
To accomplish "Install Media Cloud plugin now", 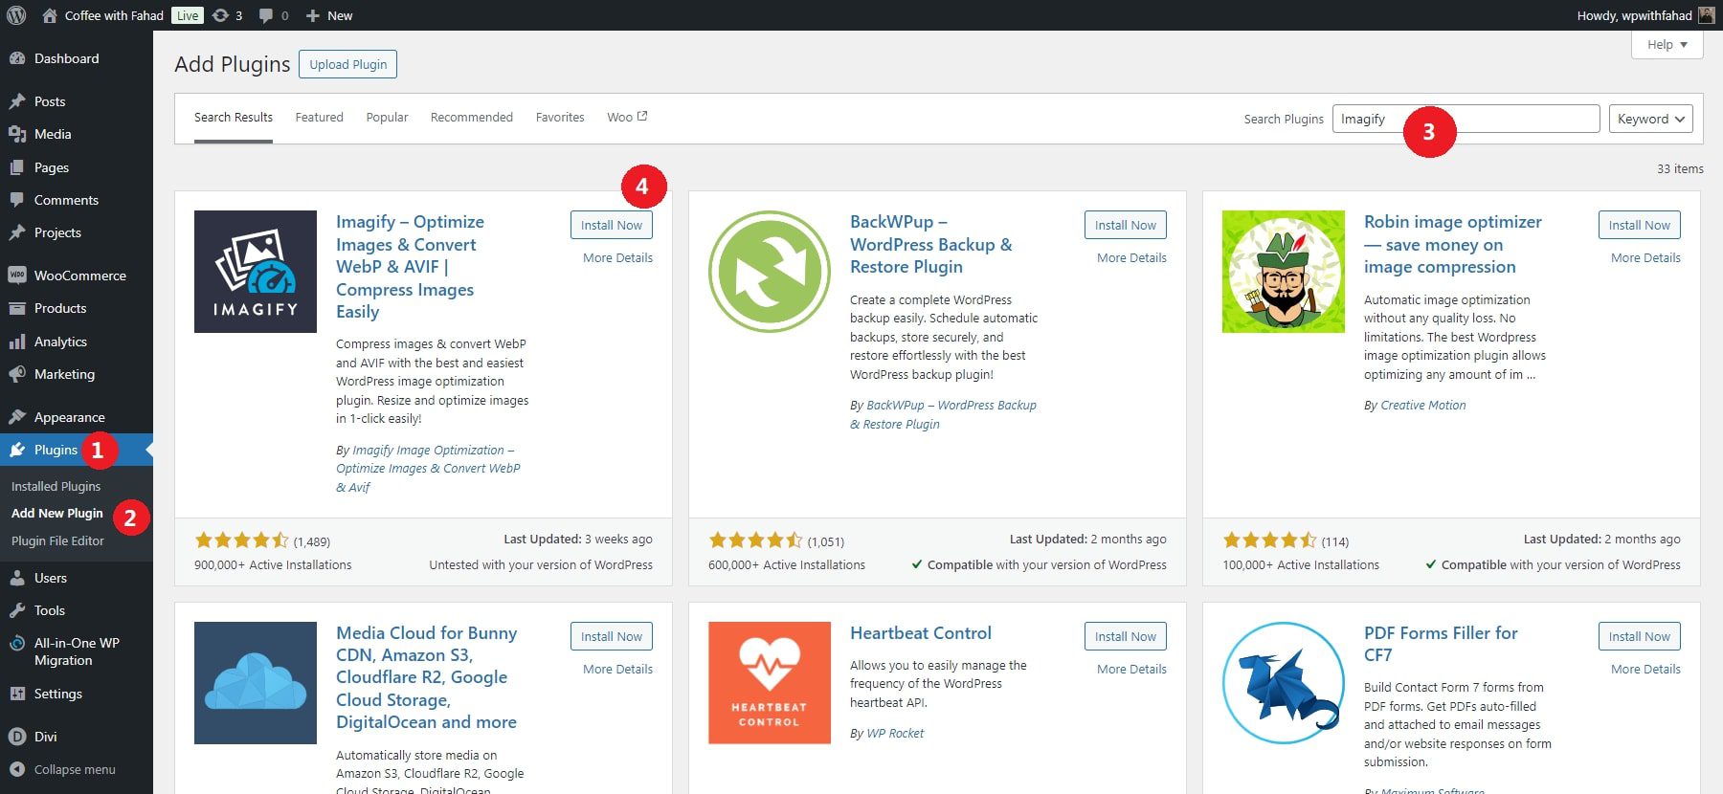I will click(612, 636).
